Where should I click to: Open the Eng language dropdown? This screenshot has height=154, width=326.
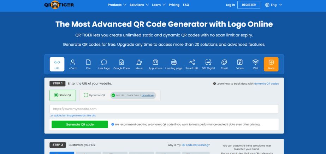point(276,5)
